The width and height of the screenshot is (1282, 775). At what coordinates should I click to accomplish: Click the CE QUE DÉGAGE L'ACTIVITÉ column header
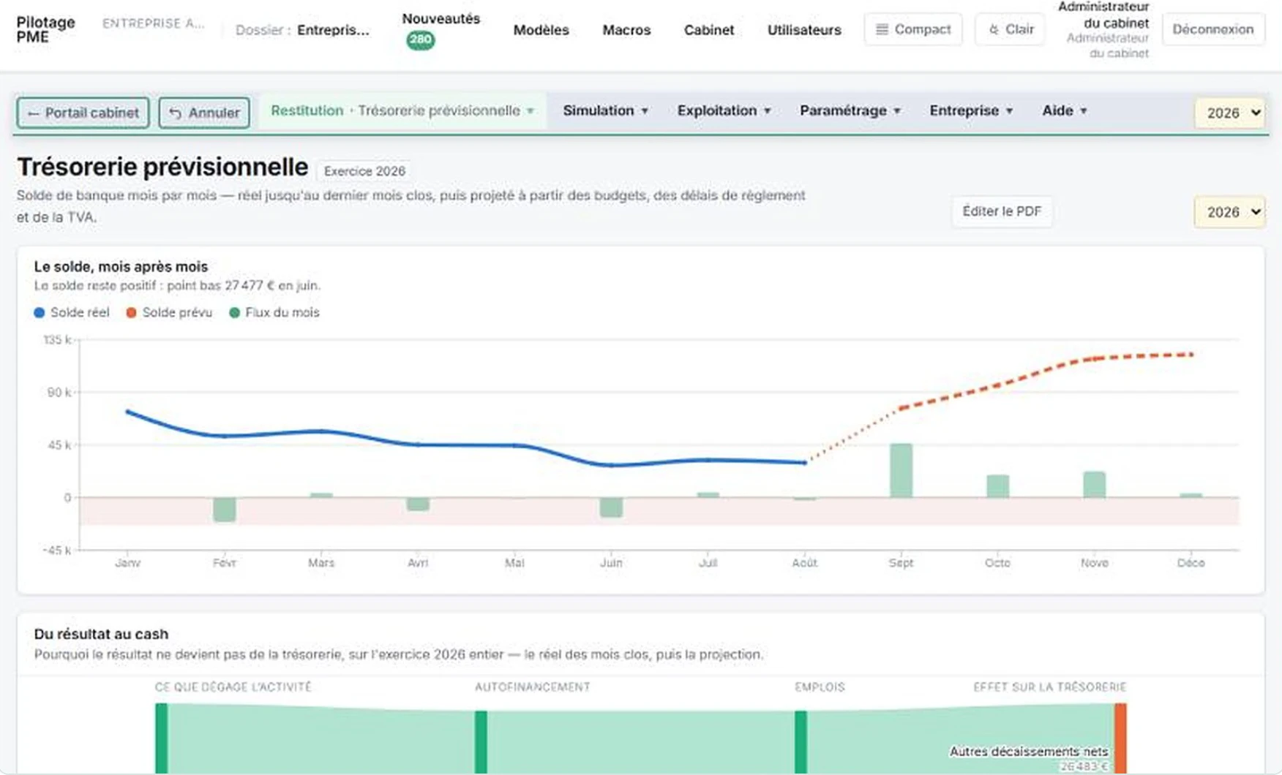coord(233,687)
